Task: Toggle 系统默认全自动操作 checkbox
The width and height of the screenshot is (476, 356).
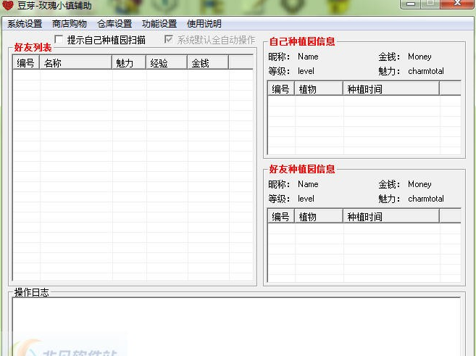Action: tap(170, 40)
